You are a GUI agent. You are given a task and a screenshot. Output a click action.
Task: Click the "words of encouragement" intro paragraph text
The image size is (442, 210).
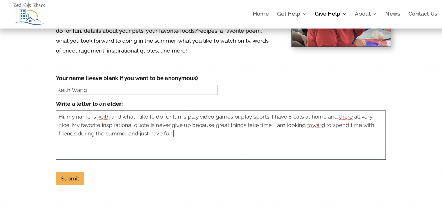click(x=162, y=41)
